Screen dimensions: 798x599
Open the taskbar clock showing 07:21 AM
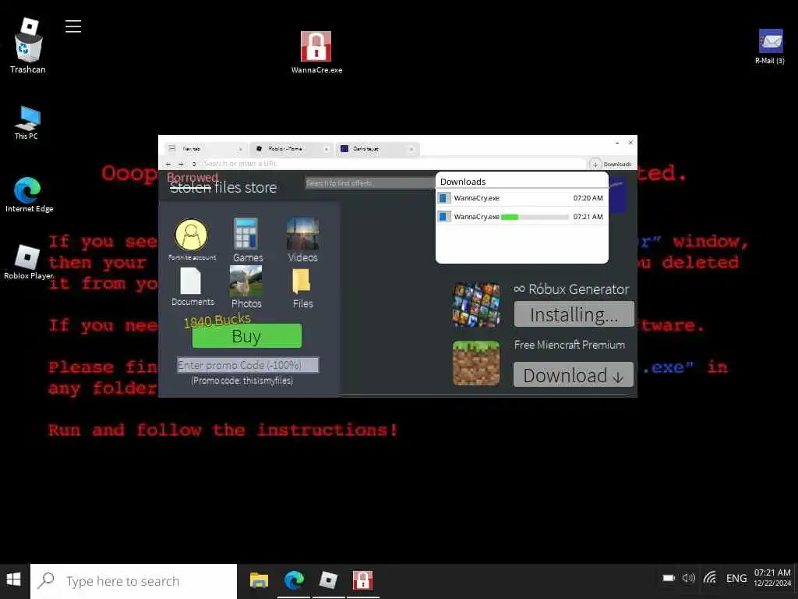point(772,578)
